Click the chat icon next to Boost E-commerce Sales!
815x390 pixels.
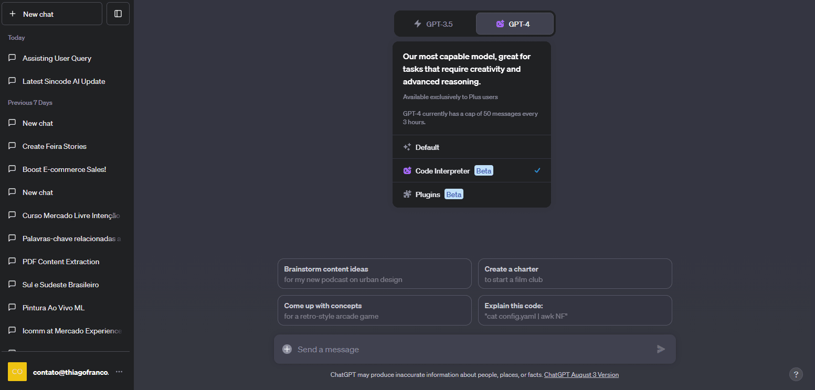point(12,169)
